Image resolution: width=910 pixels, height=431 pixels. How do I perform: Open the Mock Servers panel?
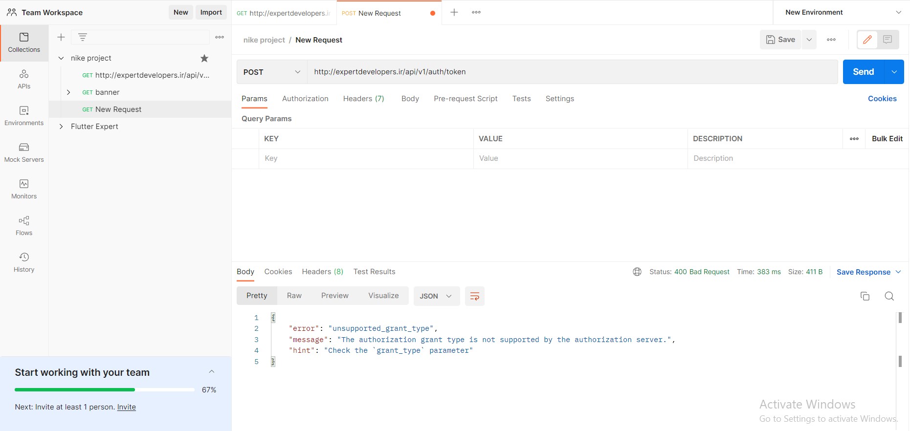tap(24, 153)
